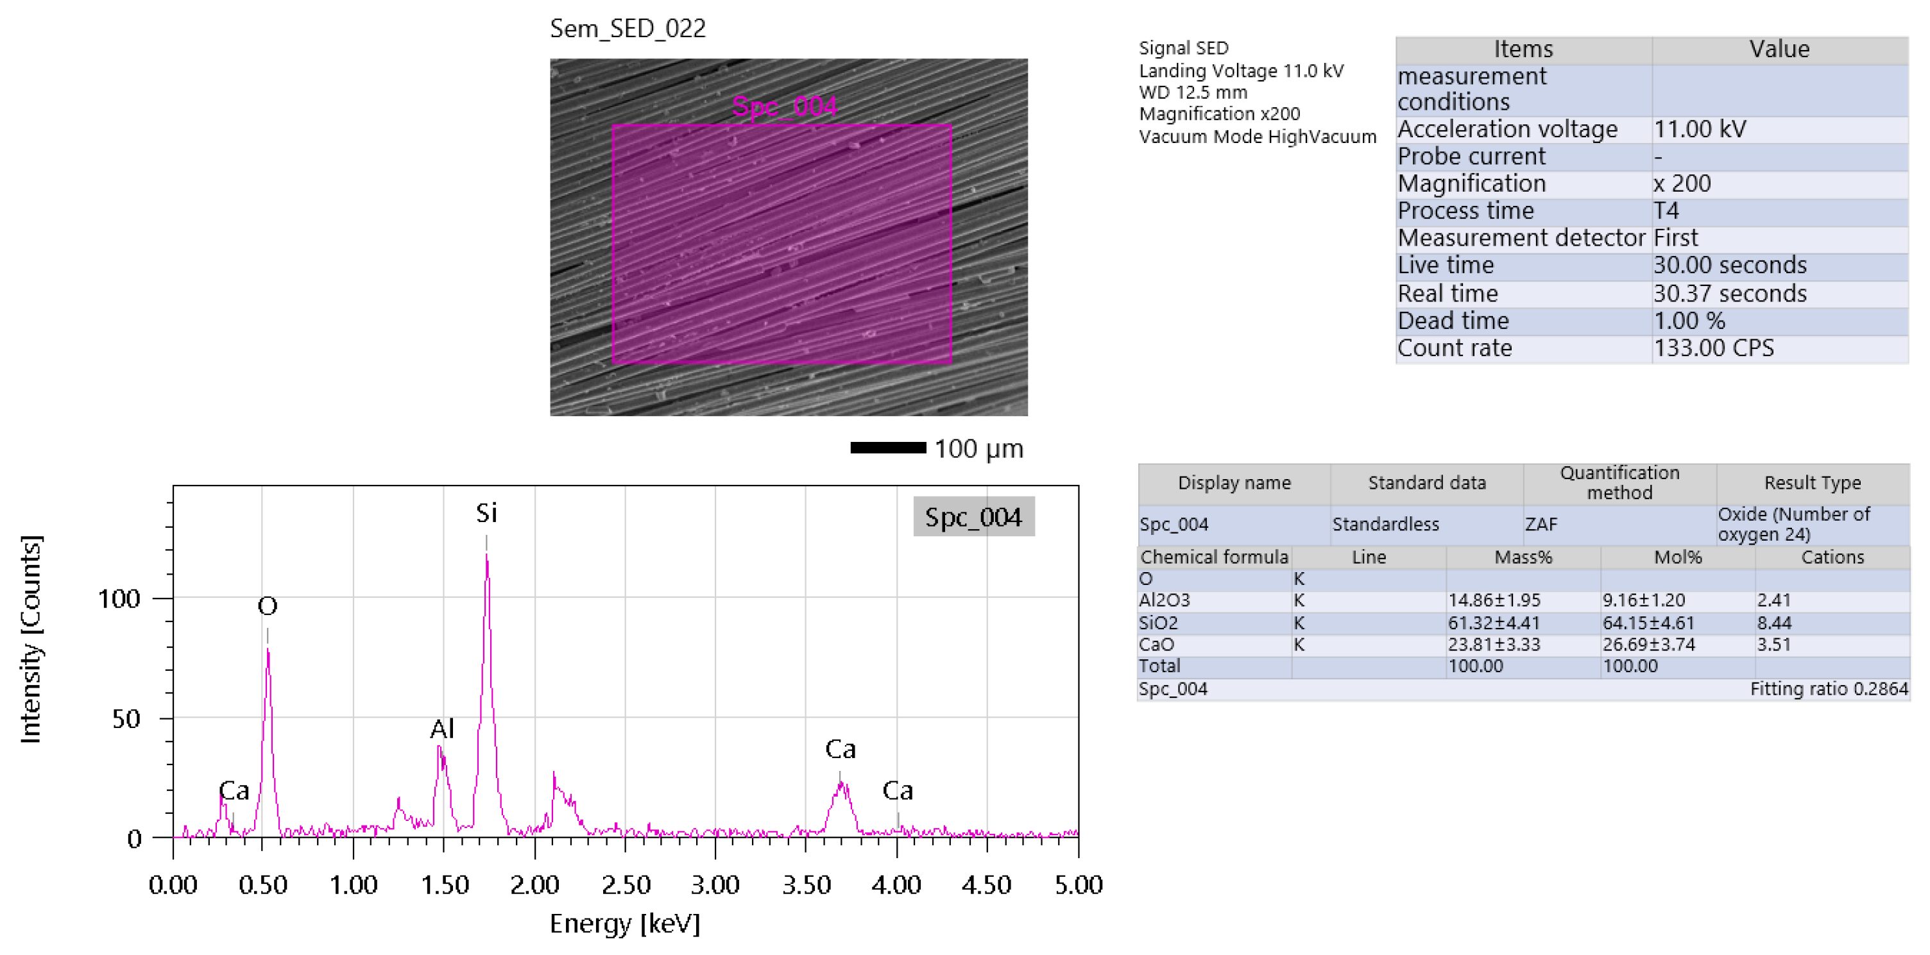Click the Fitting ratio 0.2864 text

(x=1828, y=688)
